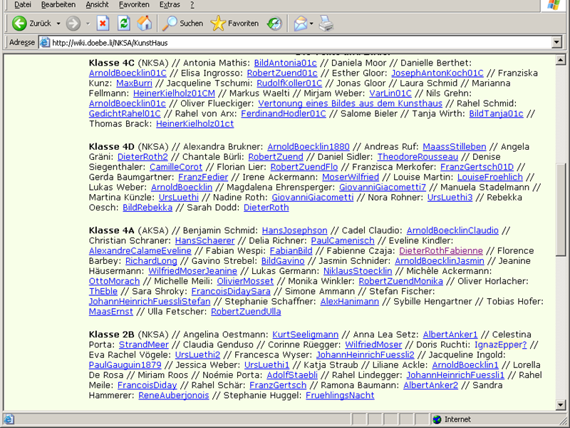Open the Favoriten star panel
Image resolution: width=570 pixels, height=428 pixels.
235,24
